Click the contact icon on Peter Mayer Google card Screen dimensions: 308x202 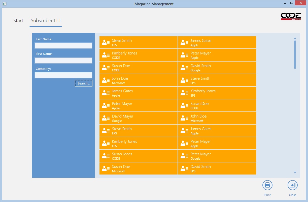point(184,156)
